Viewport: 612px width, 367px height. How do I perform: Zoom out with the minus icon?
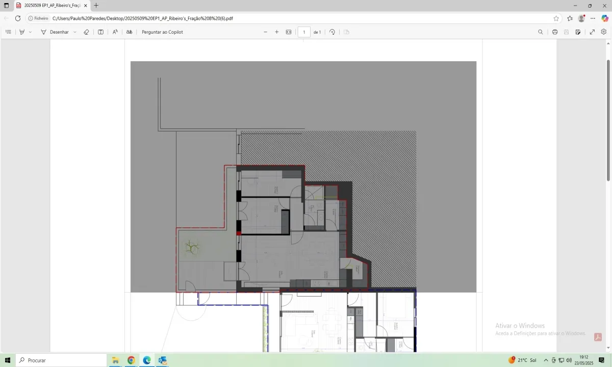(265, 32)
